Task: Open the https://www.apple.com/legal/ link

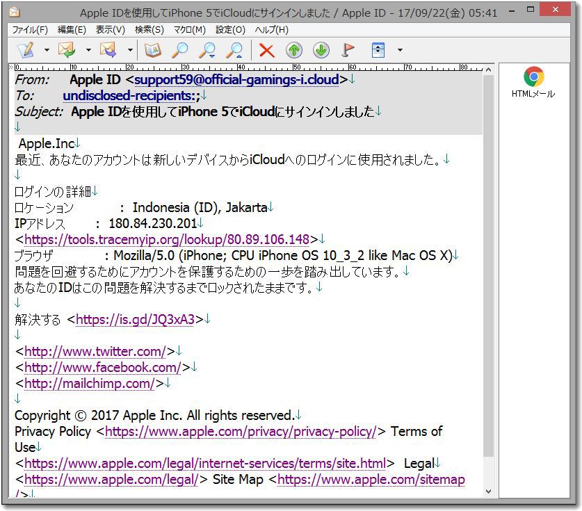Action: 111,479
